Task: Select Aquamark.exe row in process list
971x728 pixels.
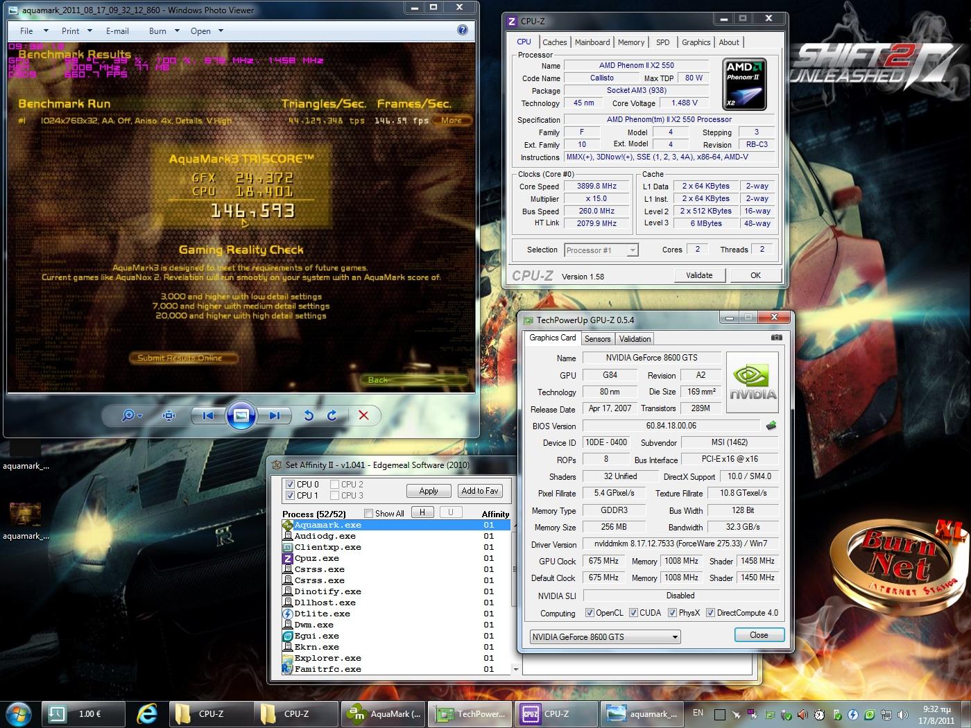Action: click(x=396, y=525)
